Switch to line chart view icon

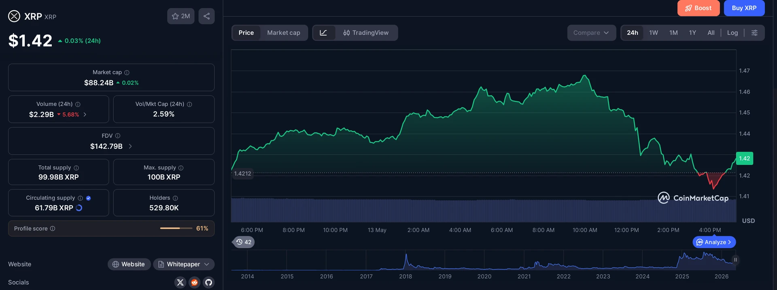pos(323,33)
